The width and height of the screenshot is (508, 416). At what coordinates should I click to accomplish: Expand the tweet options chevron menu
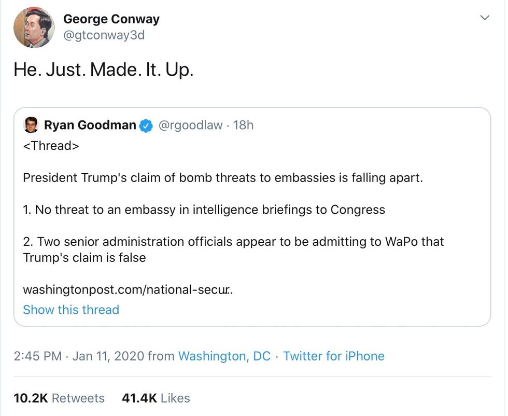pos(485,18)
